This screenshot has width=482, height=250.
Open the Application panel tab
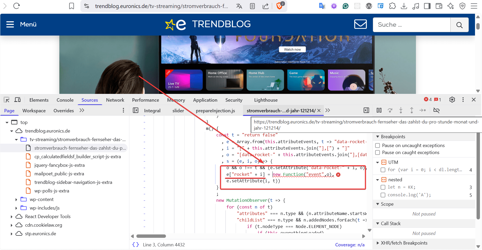tap(205, 100)
